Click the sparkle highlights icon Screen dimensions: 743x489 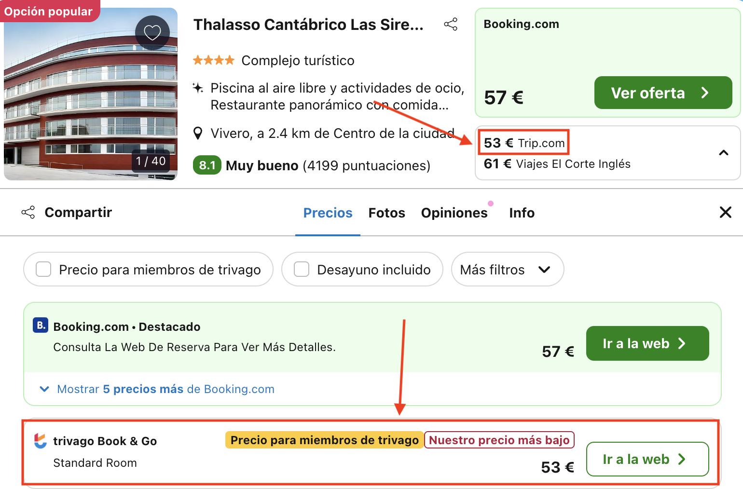198,88
